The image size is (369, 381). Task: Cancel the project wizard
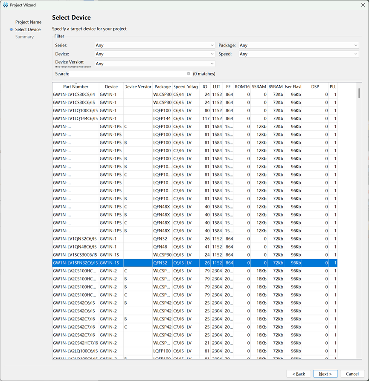(x=352, y=374)
